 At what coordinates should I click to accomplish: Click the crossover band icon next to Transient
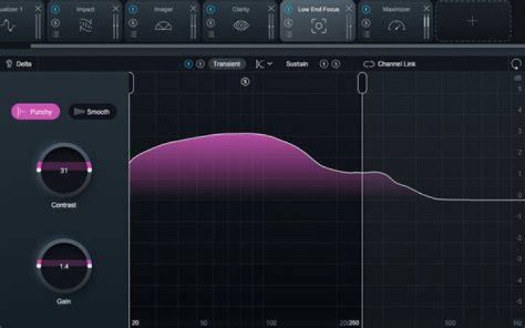(x=260, y=64)
